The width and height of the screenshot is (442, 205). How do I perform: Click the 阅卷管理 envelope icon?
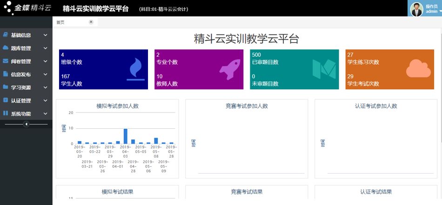(6, 61)
